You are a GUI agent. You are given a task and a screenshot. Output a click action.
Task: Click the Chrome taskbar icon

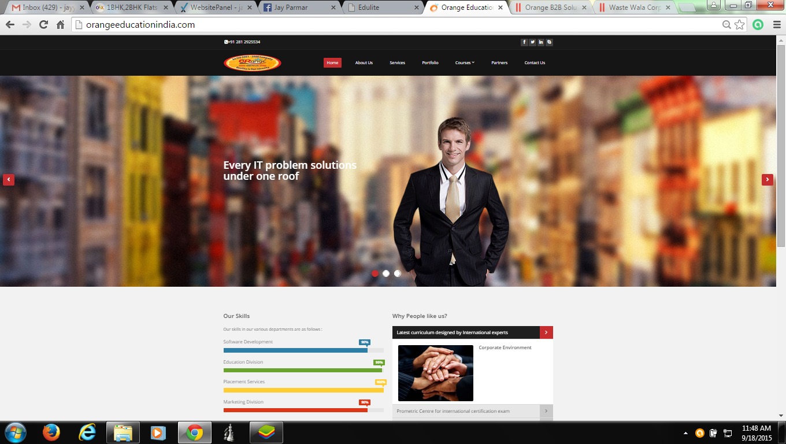click(194, 432)
